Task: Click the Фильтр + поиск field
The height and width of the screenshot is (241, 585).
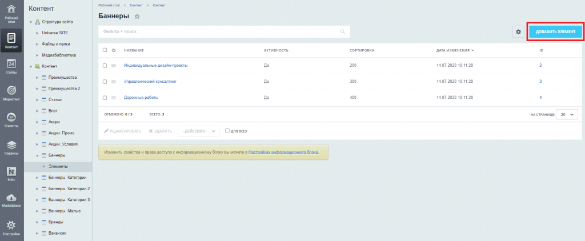Action: 220,31
